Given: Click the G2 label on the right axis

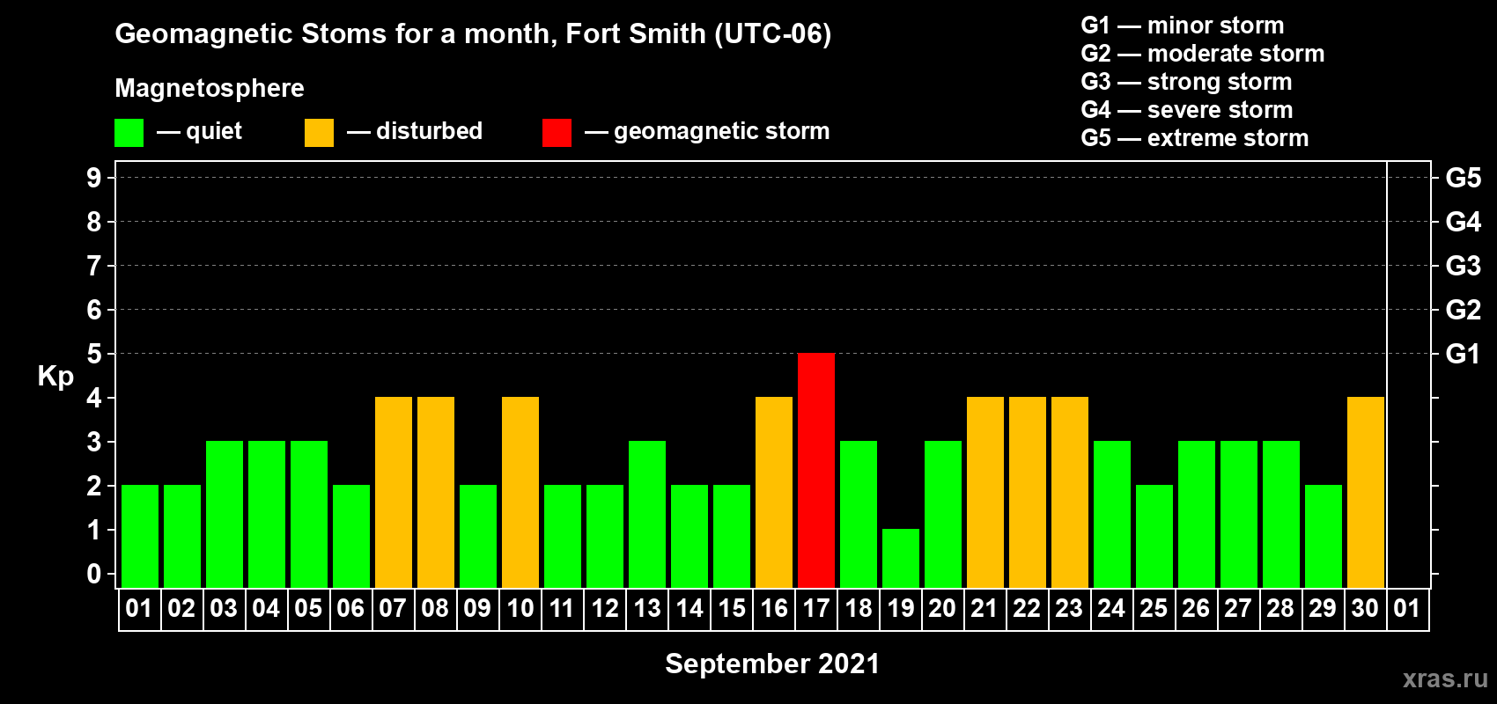Looking at the screenshot, I should pos(1463,310).
